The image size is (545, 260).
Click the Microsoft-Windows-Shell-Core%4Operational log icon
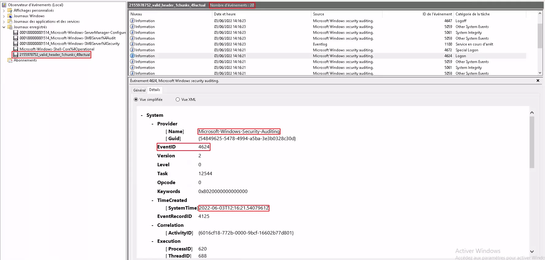(x=16, y=49)
